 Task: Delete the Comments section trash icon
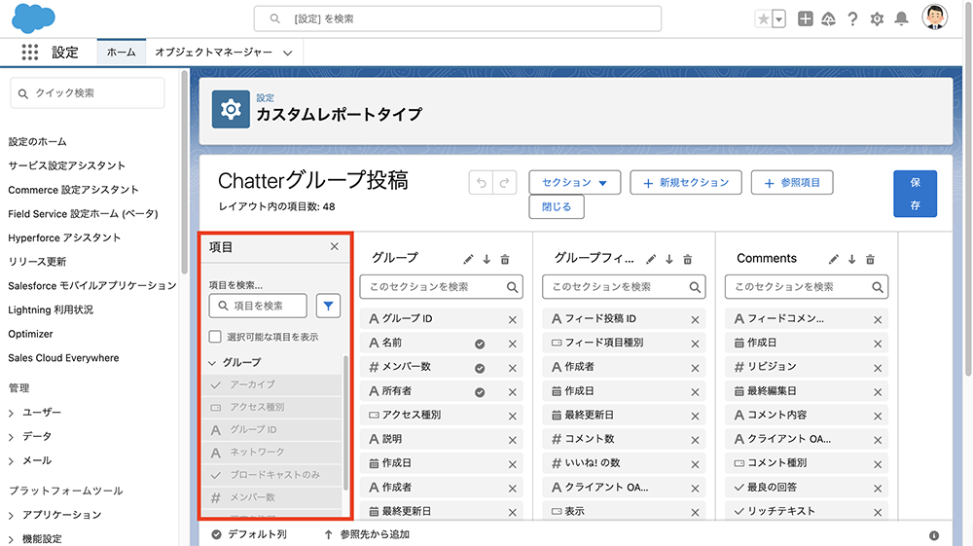tap(870, 259)
